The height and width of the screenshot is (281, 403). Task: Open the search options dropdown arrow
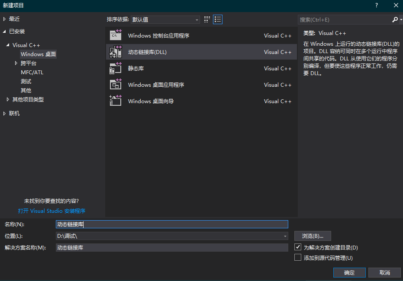(x=401, y=19)
